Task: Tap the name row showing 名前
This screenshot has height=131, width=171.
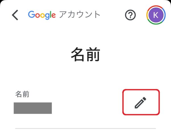Action: click(x=85, y=102)
